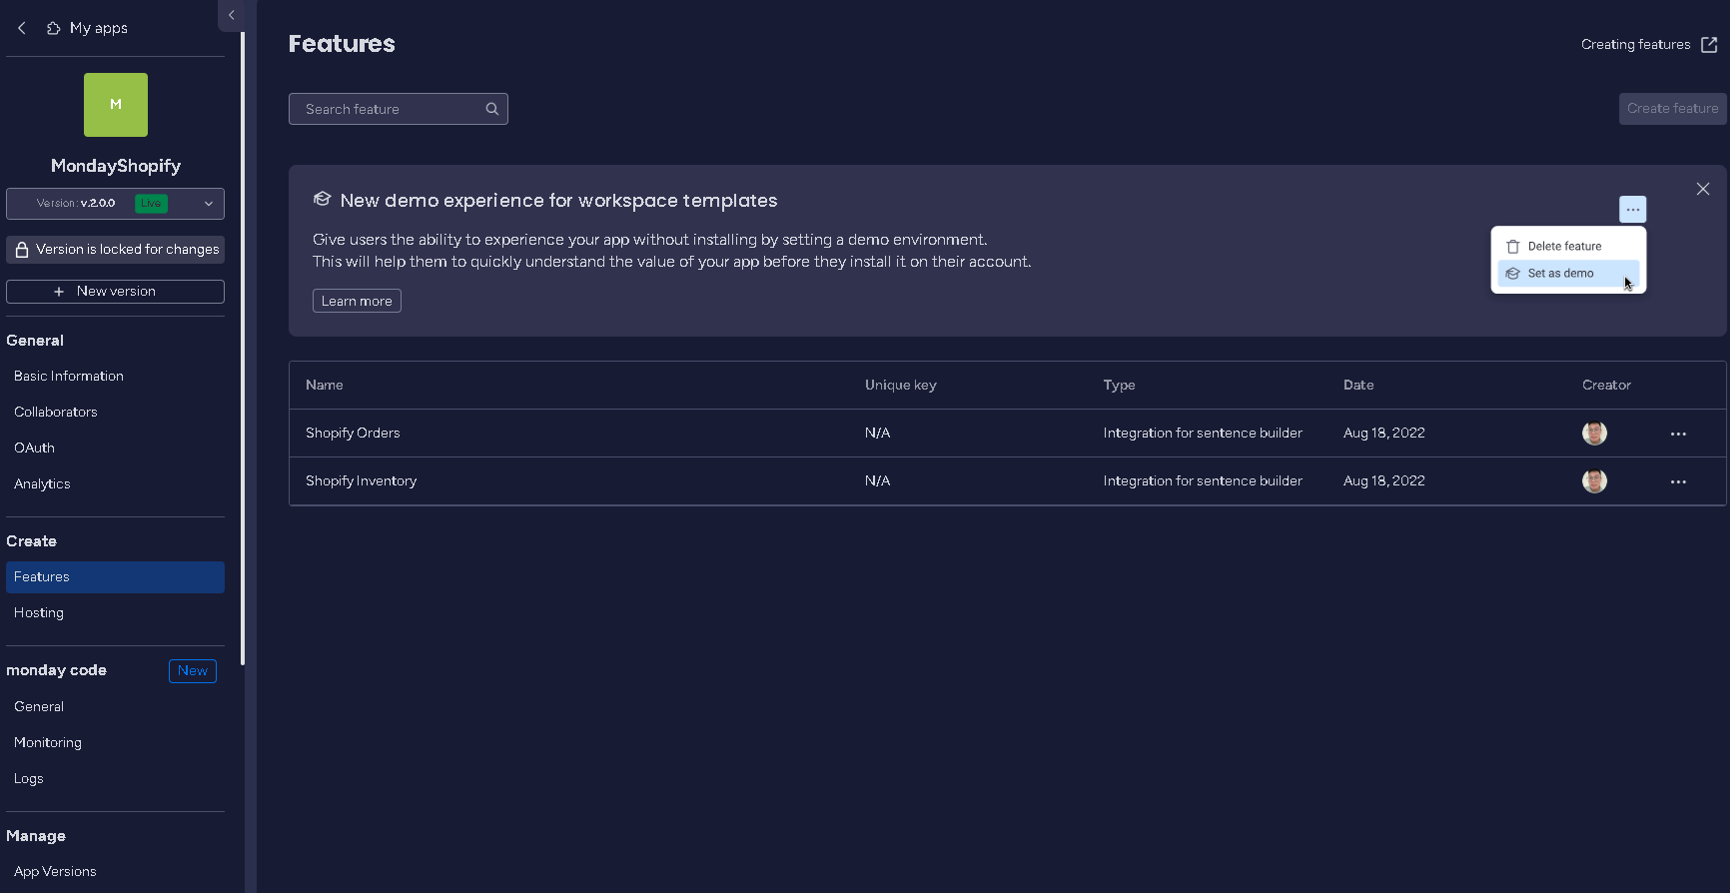The image size is (1730, 893).
Task: Go to OAuth settings
Action: pos(34,448)
